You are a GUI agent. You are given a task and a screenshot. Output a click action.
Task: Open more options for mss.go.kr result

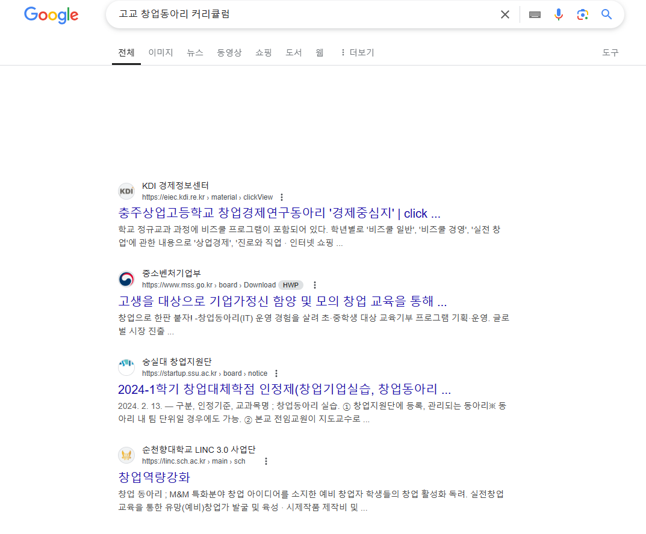point(315,285)
